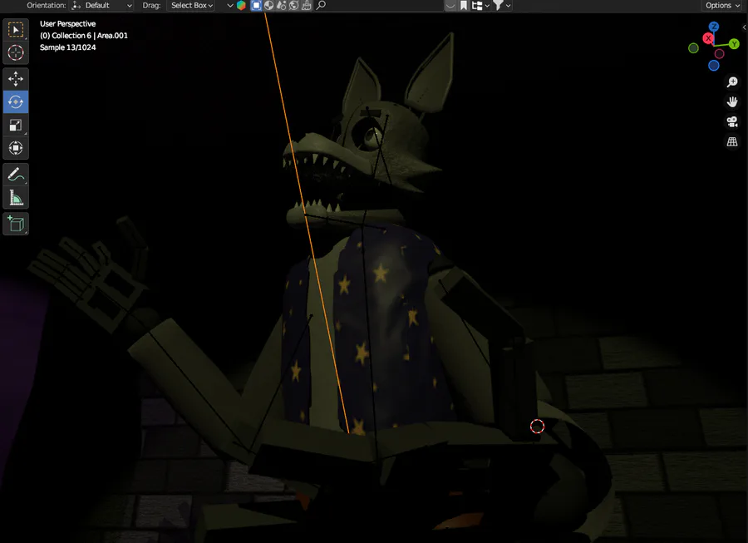The width and height of the screenshot is (748, 543).
Task: Choose the Measure ruler tool
Action: [16, 198]
